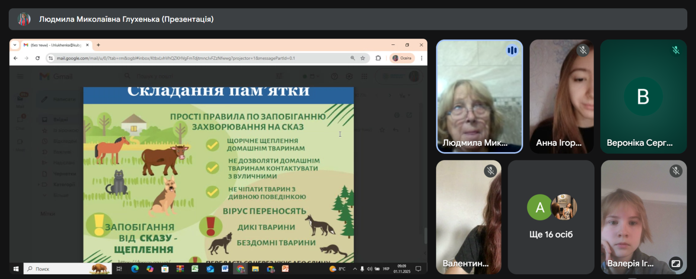Click the Освіта profile button
This screenshot has width=696, height=279.
coord(401,58)
